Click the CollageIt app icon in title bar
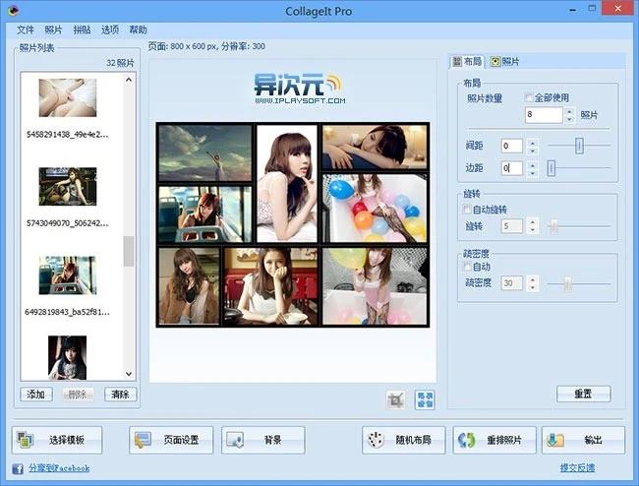Viewport: 639px width, 486px height. [x=13, y=10]
